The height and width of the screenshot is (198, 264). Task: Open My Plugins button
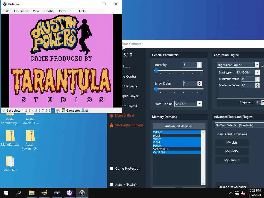(232, 160)
